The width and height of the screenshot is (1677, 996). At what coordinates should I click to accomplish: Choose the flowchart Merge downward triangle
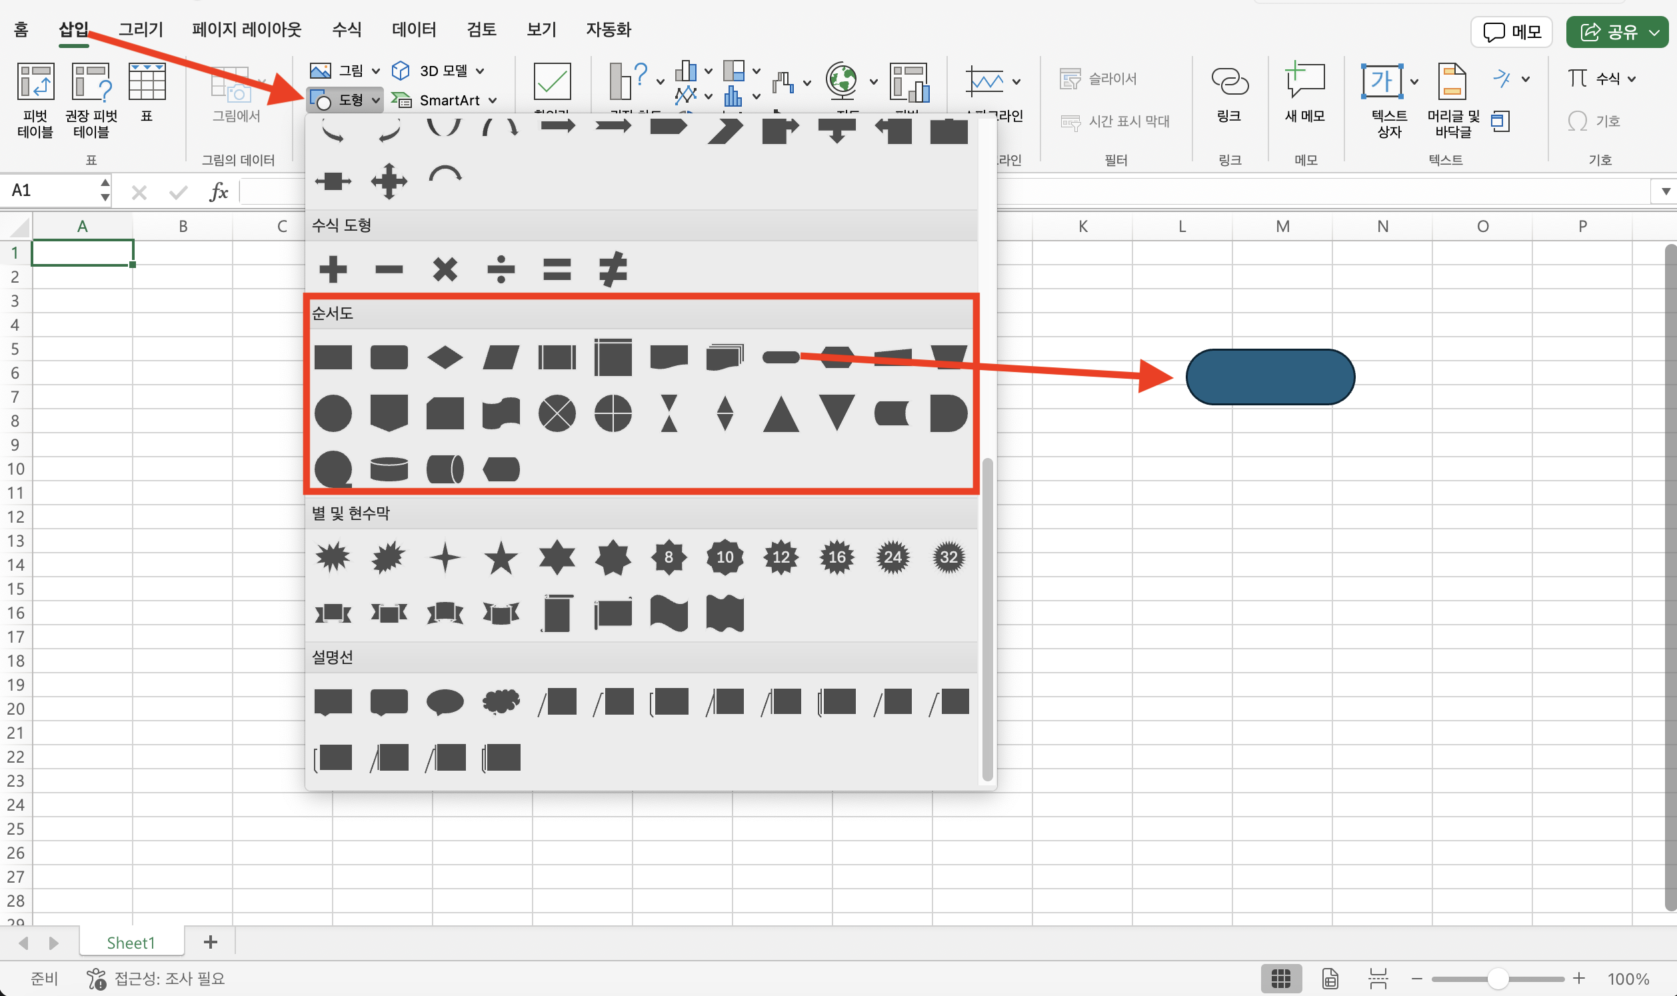coord(837,412)
